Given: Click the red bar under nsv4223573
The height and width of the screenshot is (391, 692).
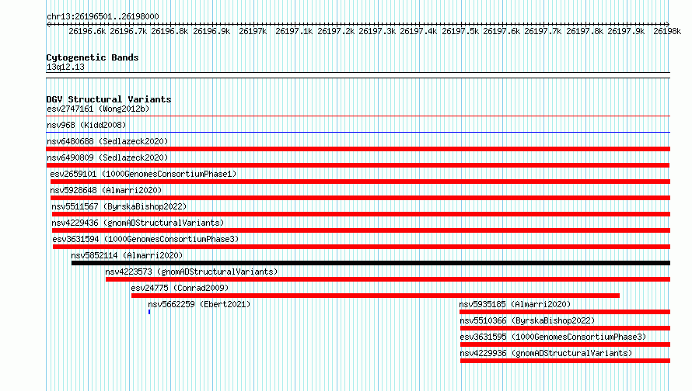Looking at the screenshot, I should click(388, 279).
